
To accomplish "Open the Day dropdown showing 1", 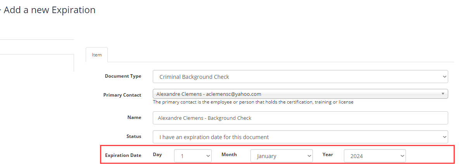I will (193, 156).
